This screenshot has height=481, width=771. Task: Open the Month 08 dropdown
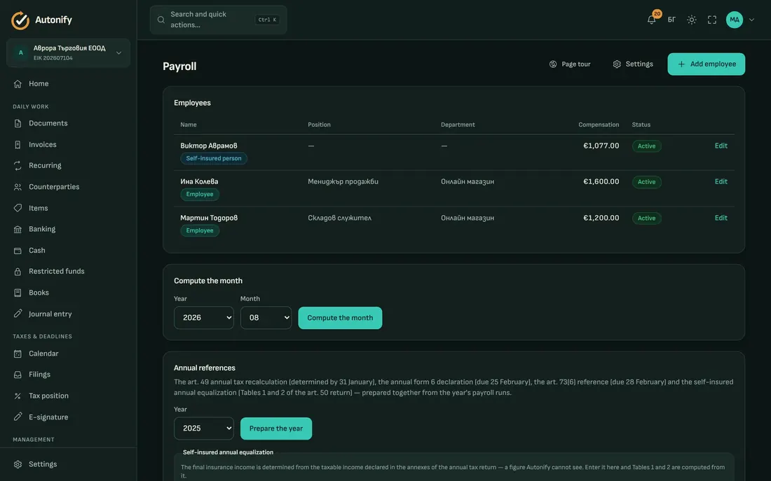(x=266, y=318)
